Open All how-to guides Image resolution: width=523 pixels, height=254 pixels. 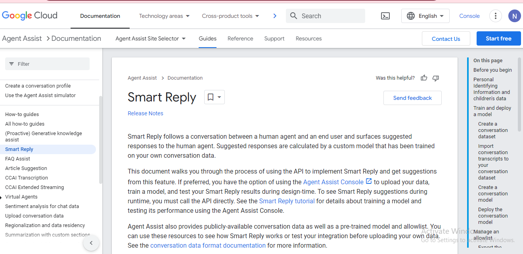25,124
